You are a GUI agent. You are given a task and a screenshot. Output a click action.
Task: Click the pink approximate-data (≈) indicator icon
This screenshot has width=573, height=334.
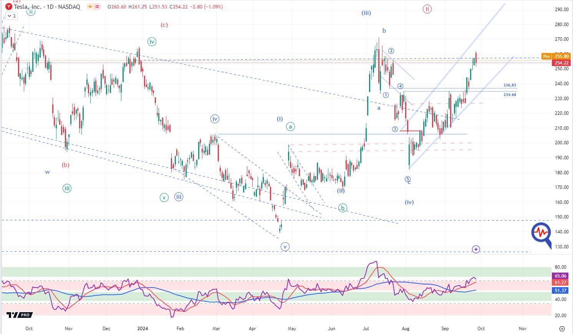pos(97,7)
